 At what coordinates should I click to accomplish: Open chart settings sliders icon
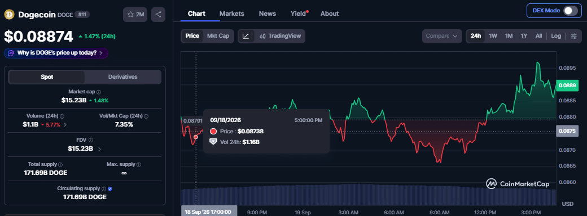point(574,36)
